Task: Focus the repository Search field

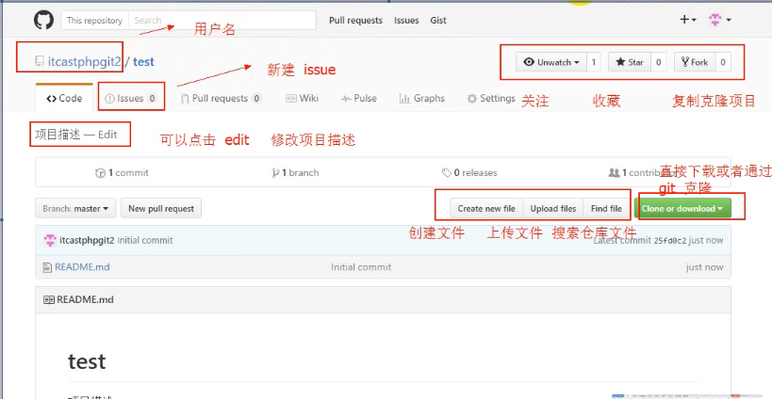Action: 222,20
